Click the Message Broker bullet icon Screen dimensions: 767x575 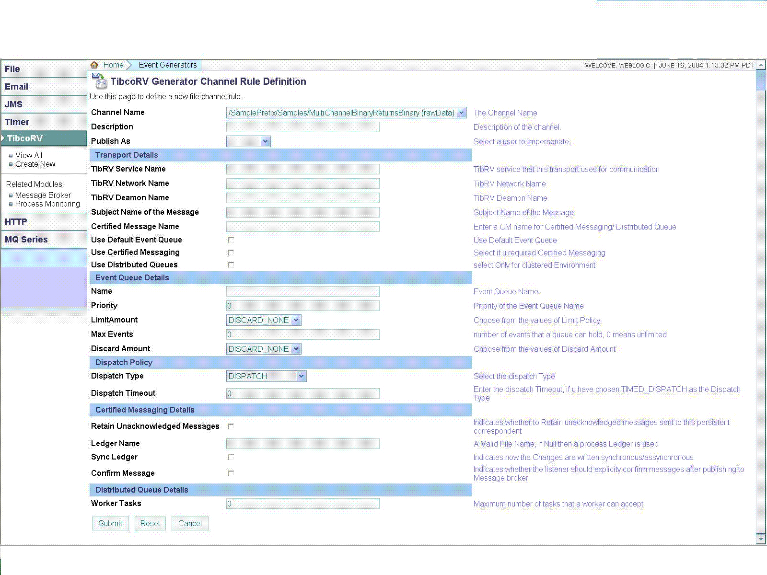(x=11, y=195)
